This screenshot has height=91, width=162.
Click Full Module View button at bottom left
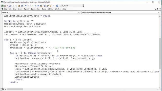pyautogui.click(x=3, y=89)
